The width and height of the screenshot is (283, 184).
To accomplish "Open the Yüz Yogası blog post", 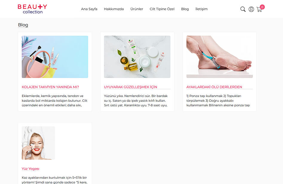I will tap(30, 169).
